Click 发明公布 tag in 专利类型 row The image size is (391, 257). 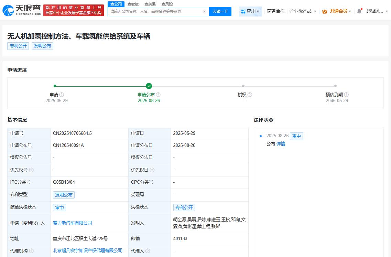tap(64, 195)
